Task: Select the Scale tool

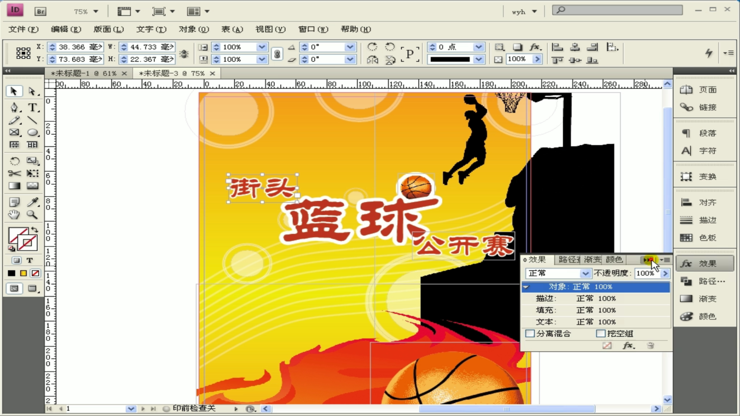Action: coord(32,161)
